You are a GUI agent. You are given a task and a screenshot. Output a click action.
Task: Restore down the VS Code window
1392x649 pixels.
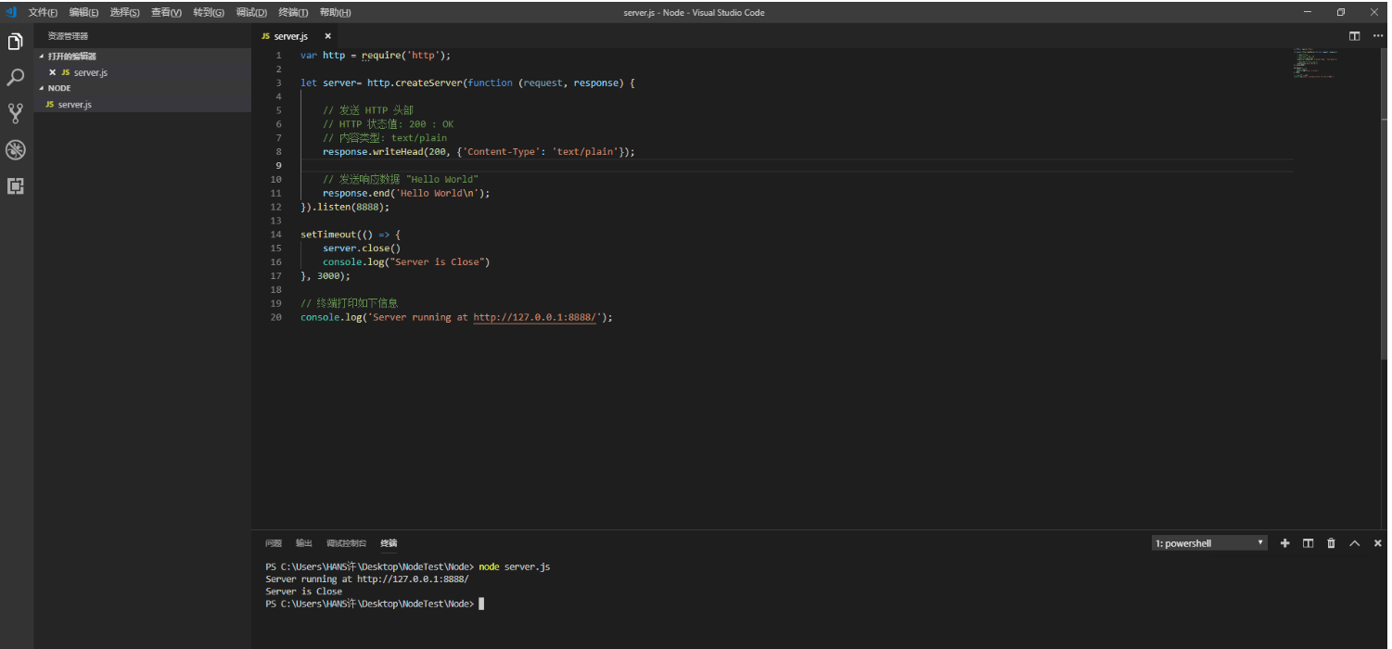tap(1341, 12)
